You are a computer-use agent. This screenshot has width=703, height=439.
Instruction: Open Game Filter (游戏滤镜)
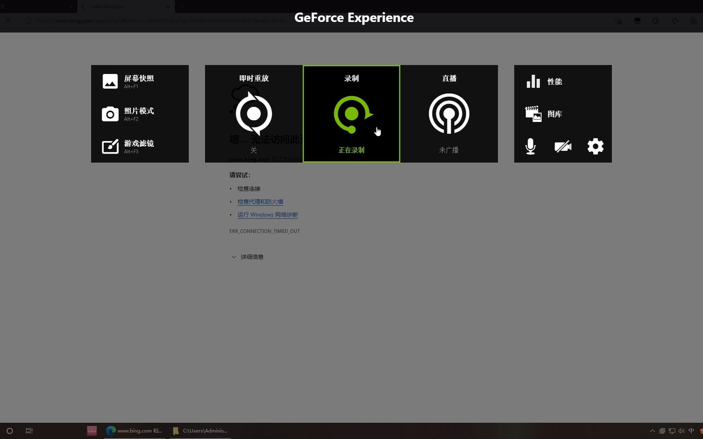click(x=140, y=146)
